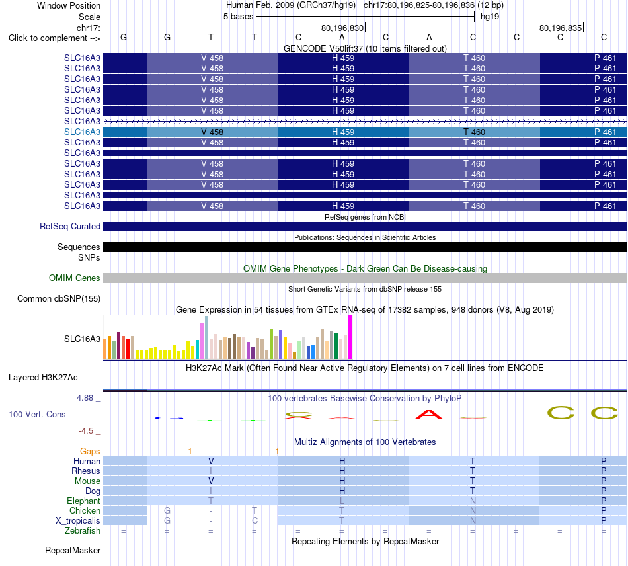
Task: Click the 'Human Feb. 2009 (GRCh37/hg19)' heading
Action: [x=291, y=5]
